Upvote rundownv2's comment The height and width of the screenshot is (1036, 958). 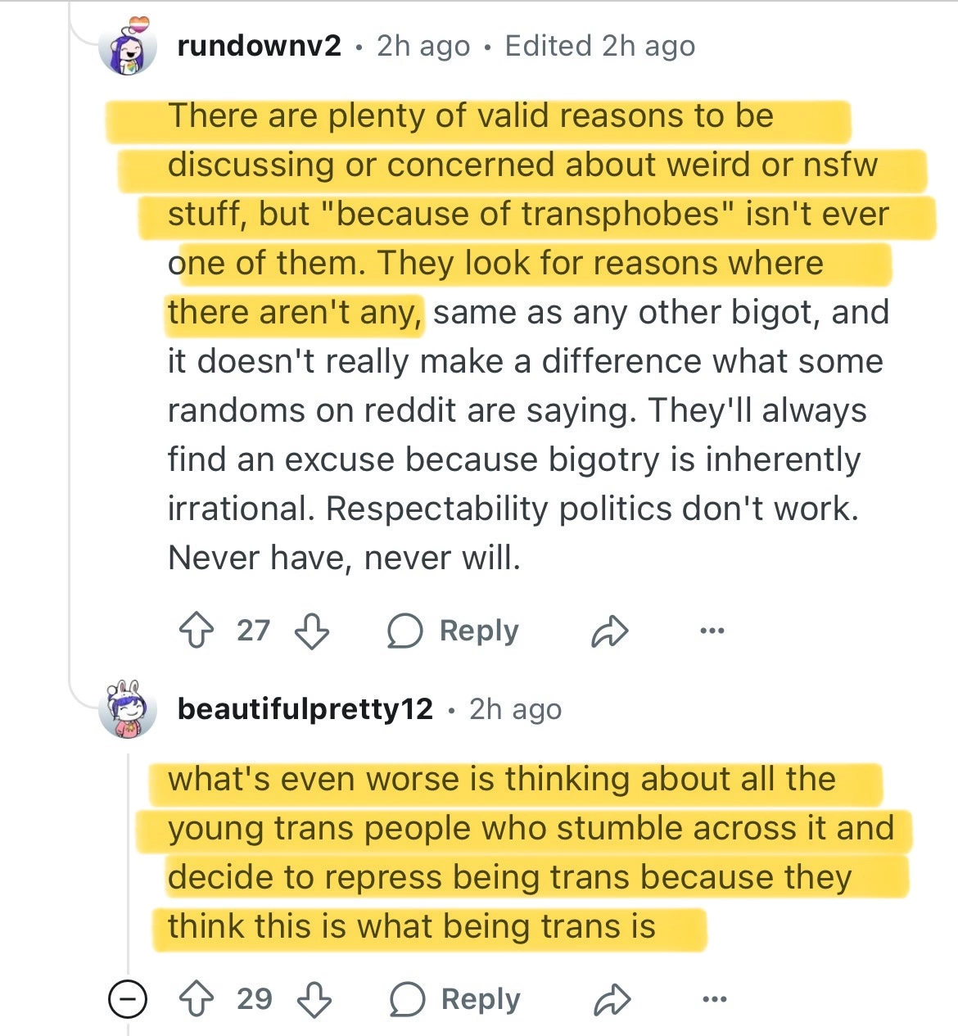pos(196,631)
